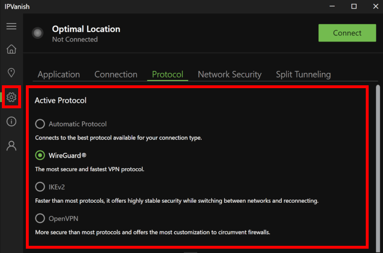Viewport: 383px width, 253px height.
Task: Open account page via person icon
Action: [11, 146]
